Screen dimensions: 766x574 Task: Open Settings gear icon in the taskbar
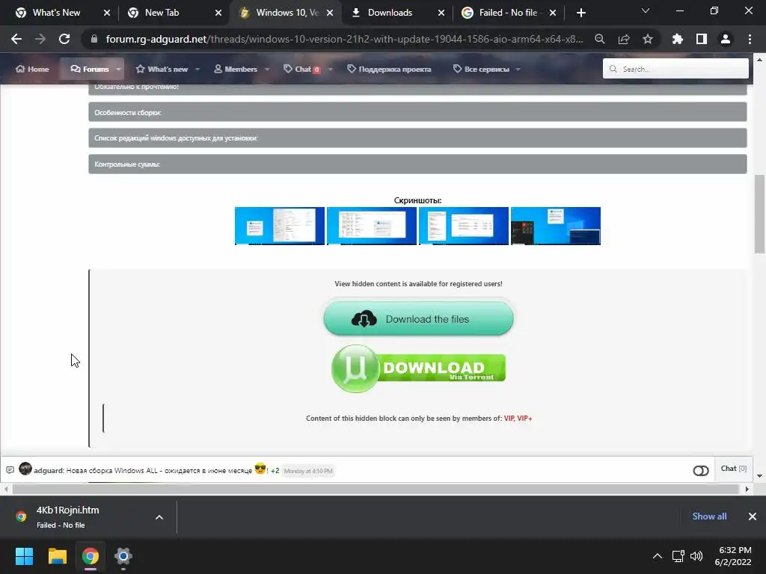pos(123,556)
